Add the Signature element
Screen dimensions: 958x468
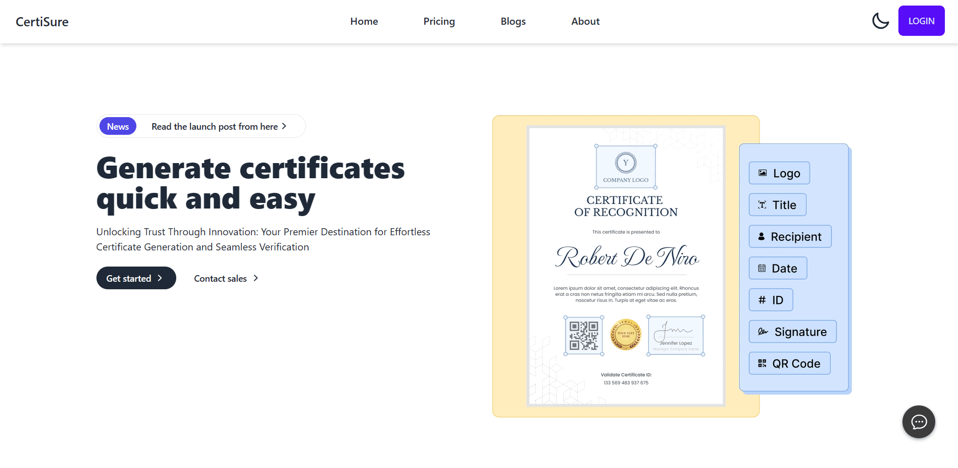tap(791, 331)
